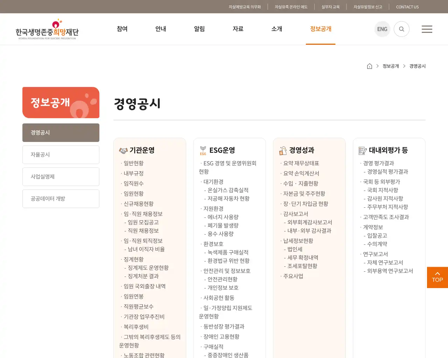448x358 pixels.
Task: Open the 알림 menu
Action: 199,29
